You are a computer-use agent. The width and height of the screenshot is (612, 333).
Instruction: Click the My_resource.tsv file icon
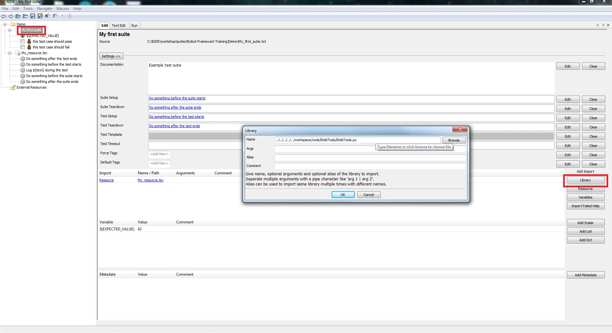click(18, 53)
